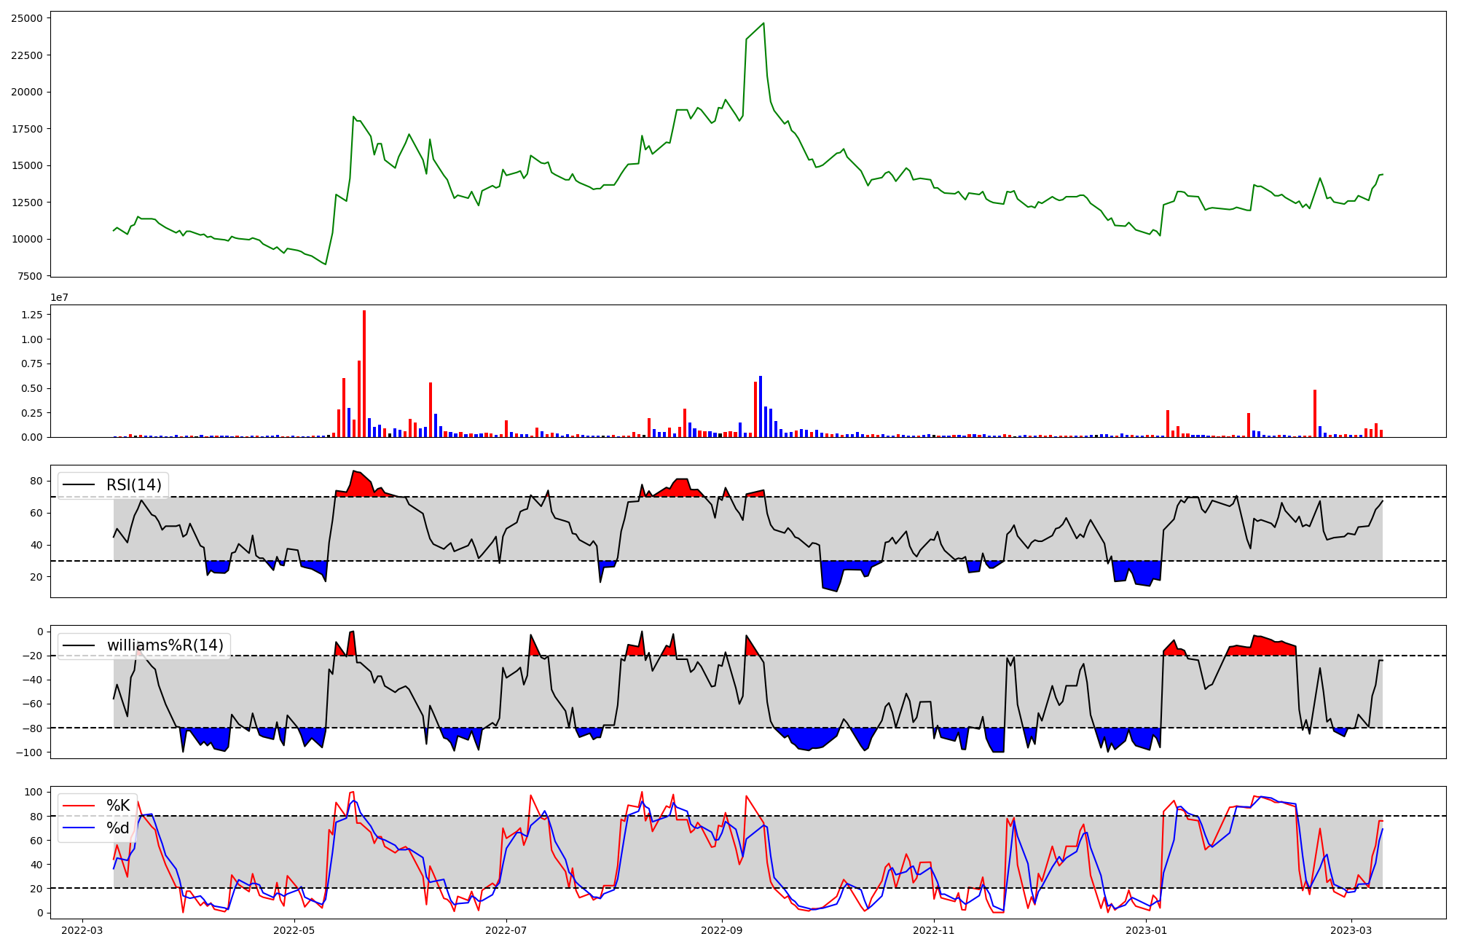The height and width of the screenshot is (947, 1457).
Task: Click the 1e7 volume scale label
Action: 60,297
